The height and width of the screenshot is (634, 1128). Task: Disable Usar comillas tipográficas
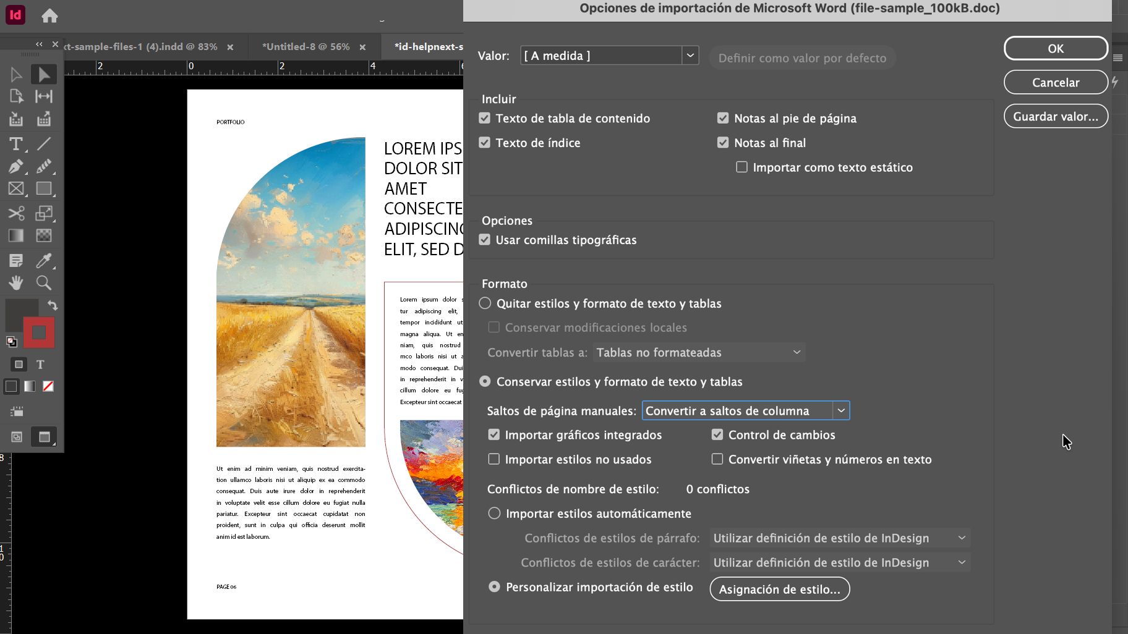pyautogui.click(x=485, y=240)
